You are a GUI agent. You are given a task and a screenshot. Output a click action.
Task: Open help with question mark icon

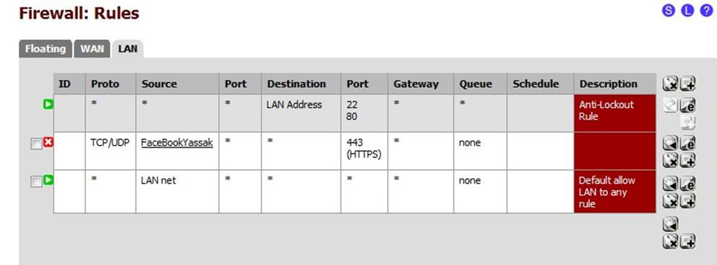pyautogui.click(x=706, y=11)
